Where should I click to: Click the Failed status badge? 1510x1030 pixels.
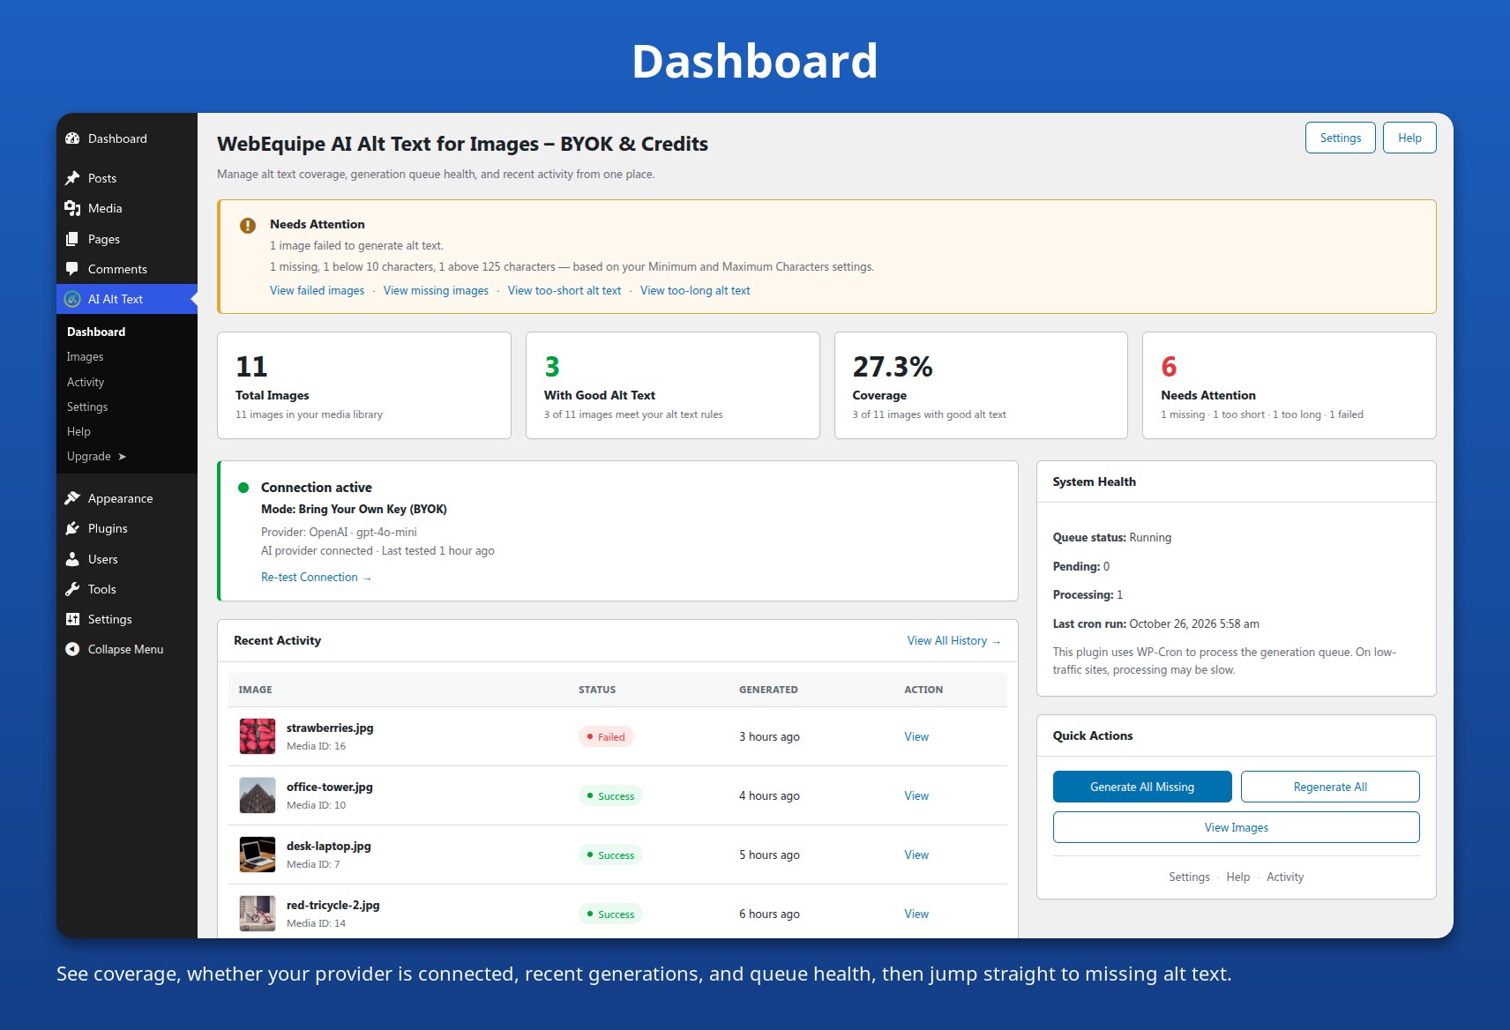[606, 736]
